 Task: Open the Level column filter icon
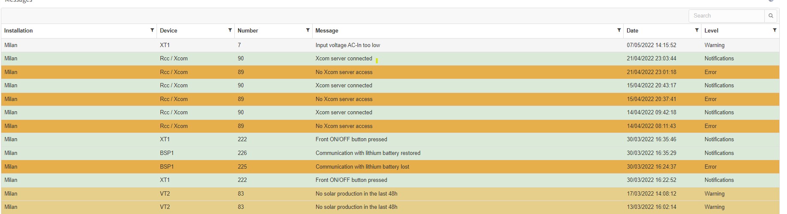click(775, 30)
